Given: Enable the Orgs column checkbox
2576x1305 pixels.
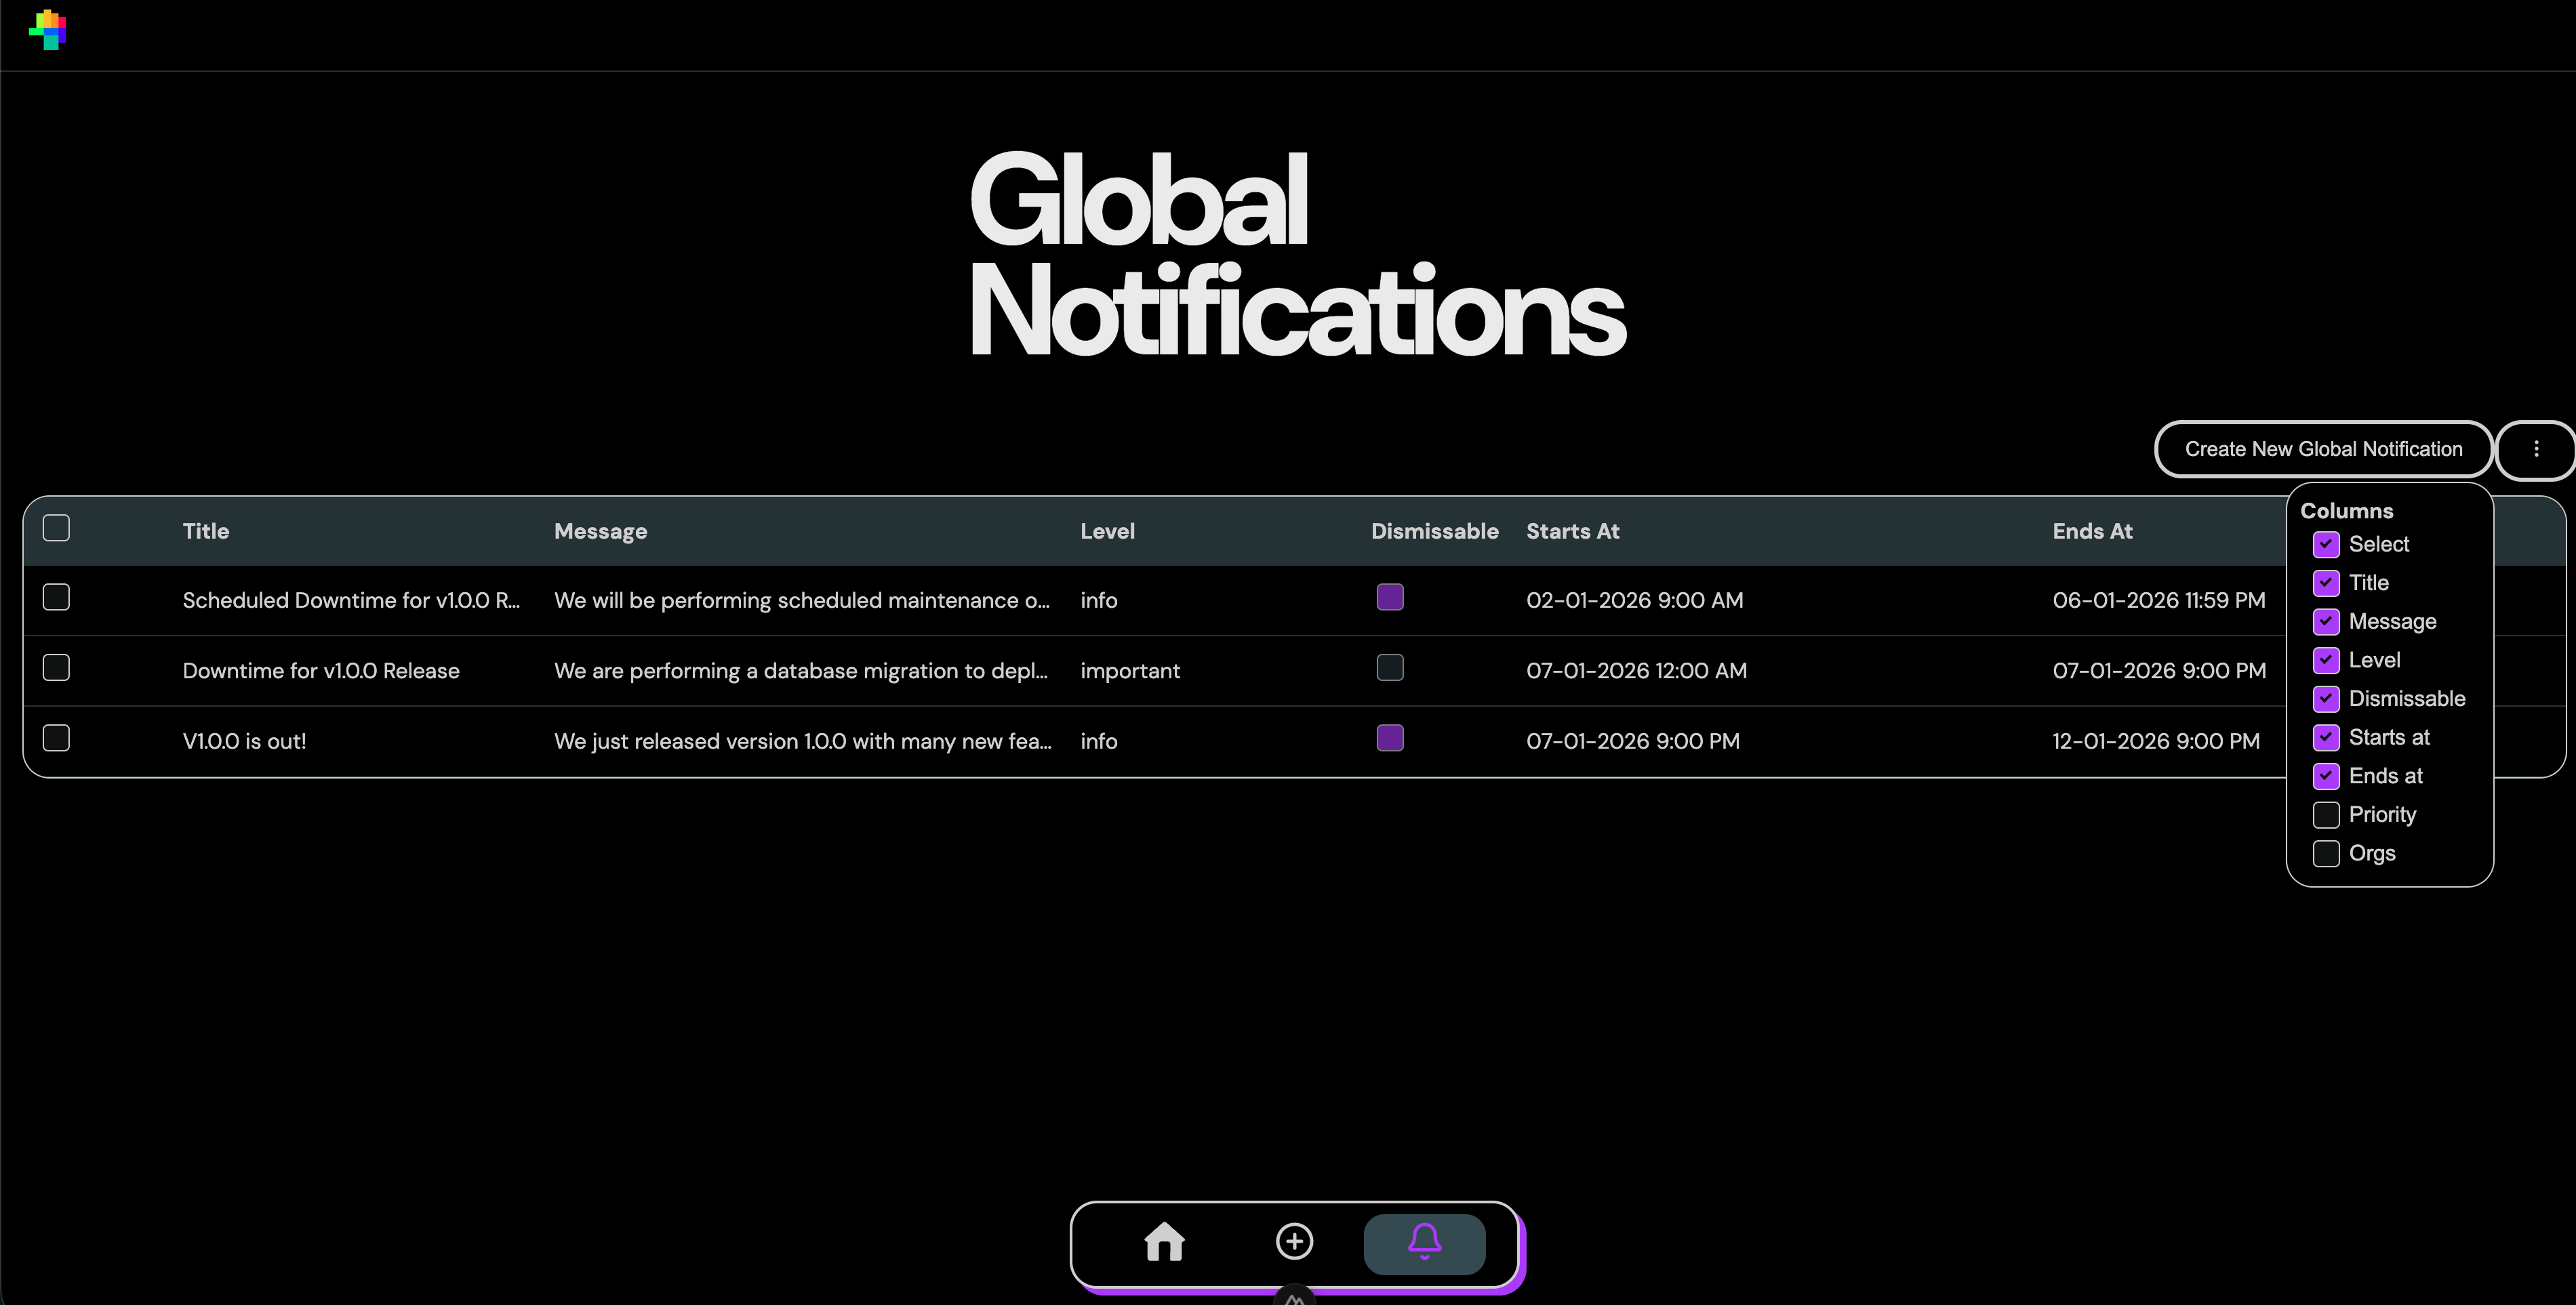Looking at the screenshot, I should tap(2326, 854).
